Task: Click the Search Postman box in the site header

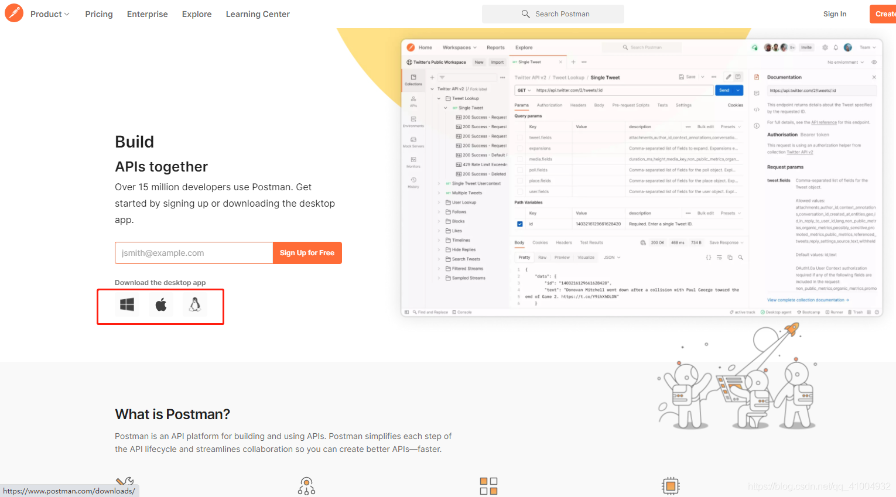Action: 553,14
